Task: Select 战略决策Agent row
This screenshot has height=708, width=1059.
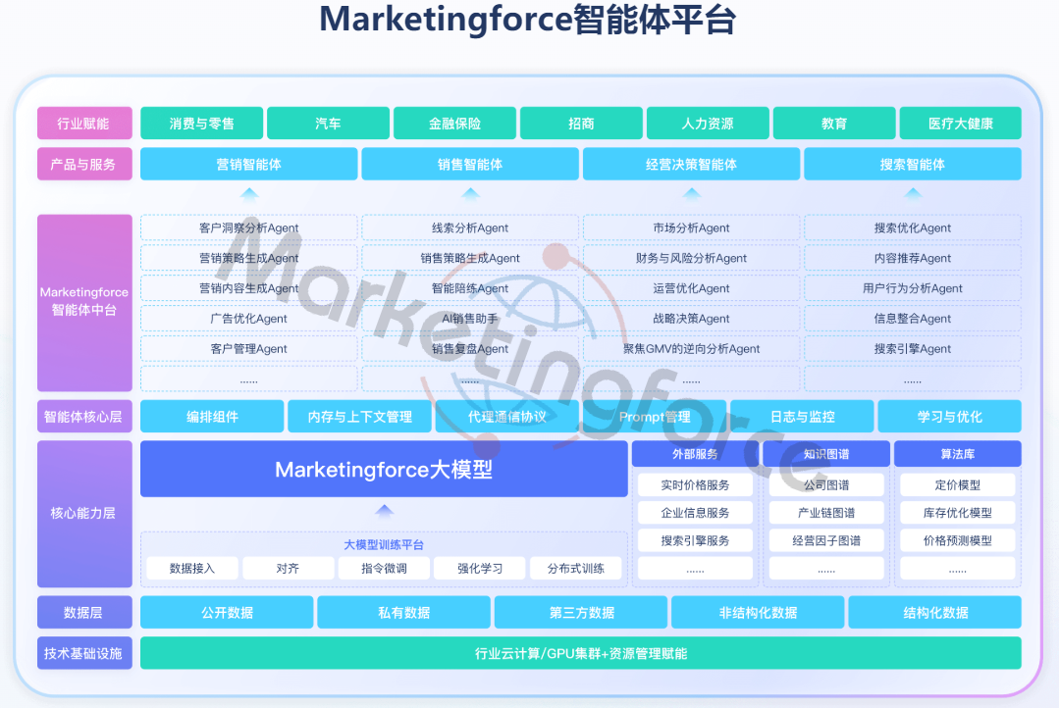Action: (x=691, y=319)
